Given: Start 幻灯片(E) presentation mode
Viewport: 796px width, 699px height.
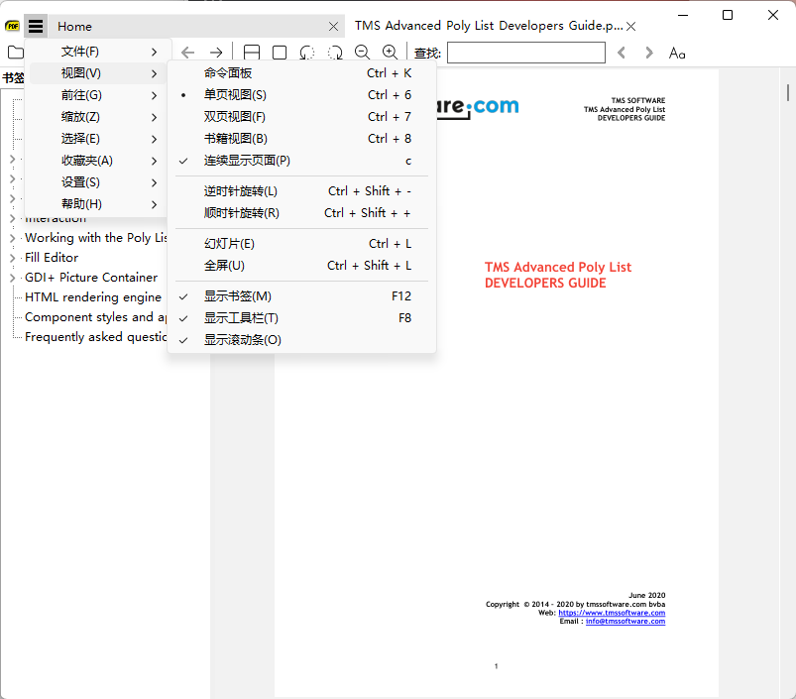Looking at the screenshot, I should tap(301, 244).
